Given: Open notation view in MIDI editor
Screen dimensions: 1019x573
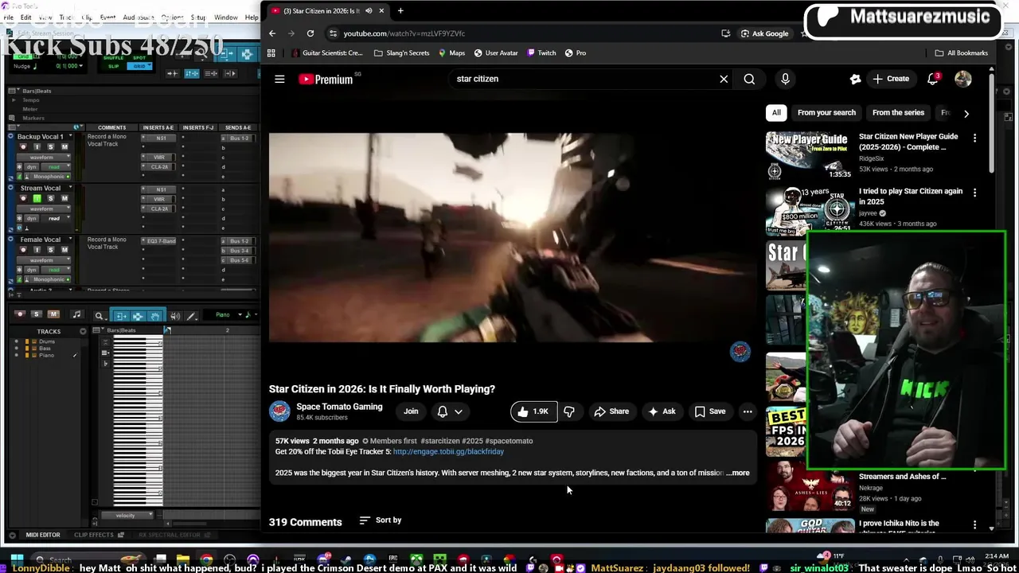Looking at the screenshot, I should click(76, 315).
